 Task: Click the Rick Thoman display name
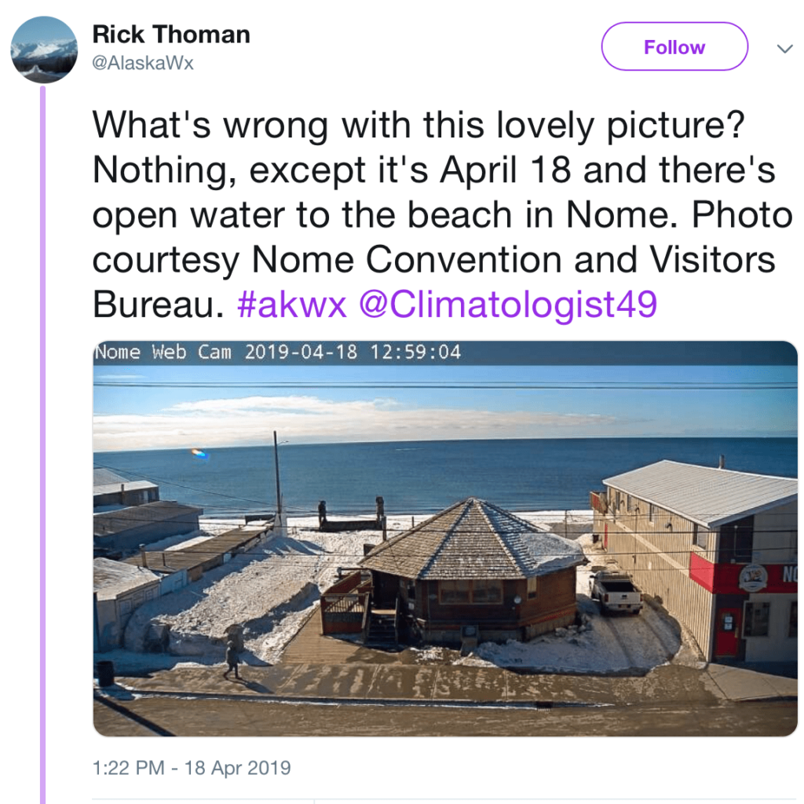click(x=171, y=35)
